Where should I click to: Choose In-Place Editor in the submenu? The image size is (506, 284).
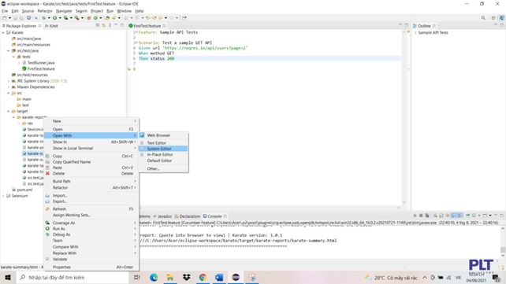163,154
